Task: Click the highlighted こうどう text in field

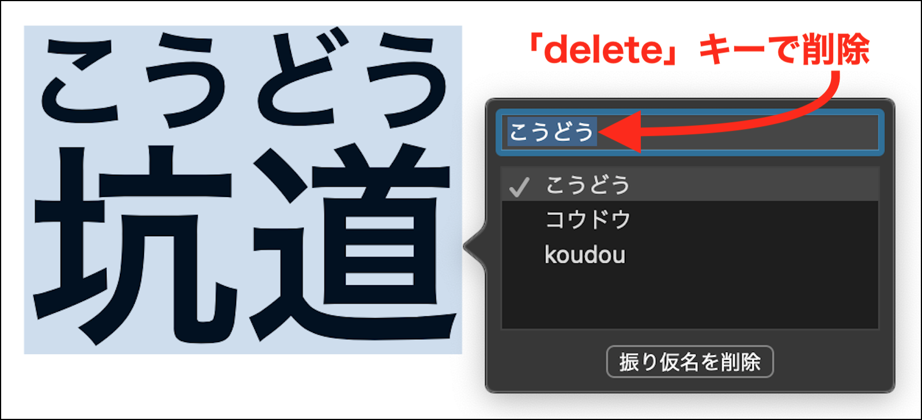Action: pos(551,132)
